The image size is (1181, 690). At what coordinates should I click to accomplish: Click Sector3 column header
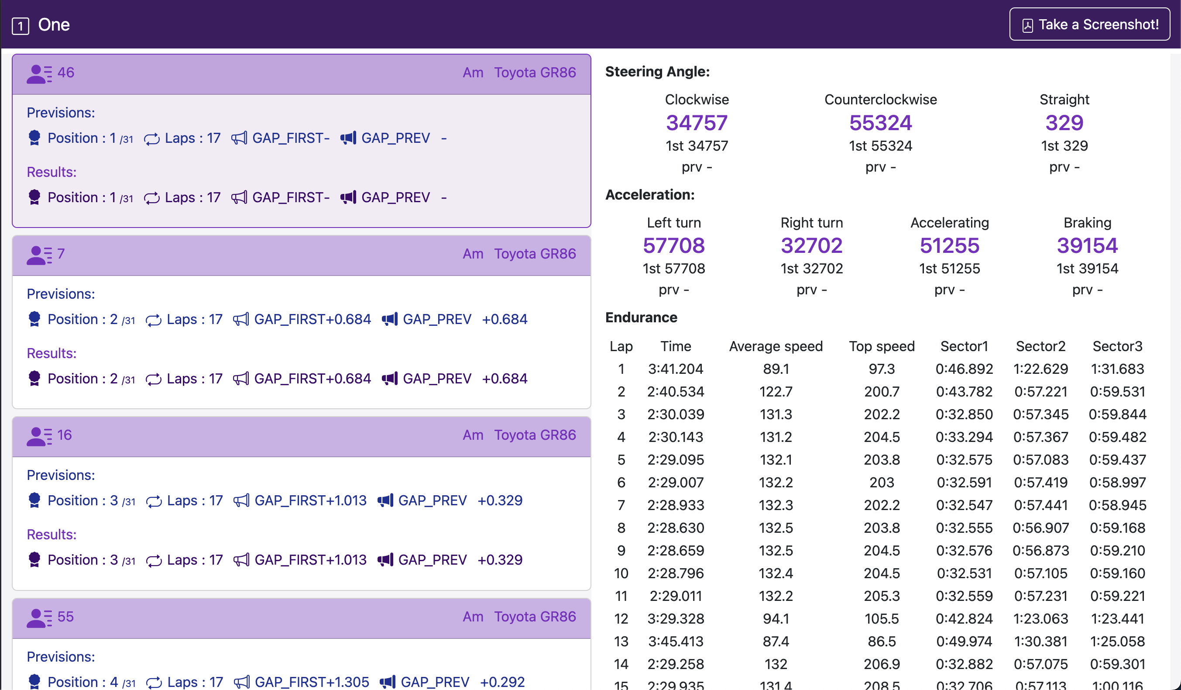tap(1117, 346)
